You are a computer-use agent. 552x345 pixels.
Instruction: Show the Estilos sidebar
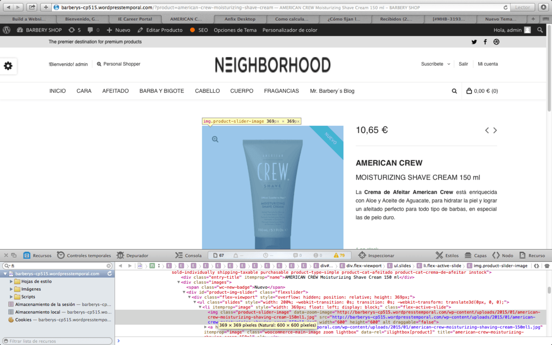pos(447,255)
